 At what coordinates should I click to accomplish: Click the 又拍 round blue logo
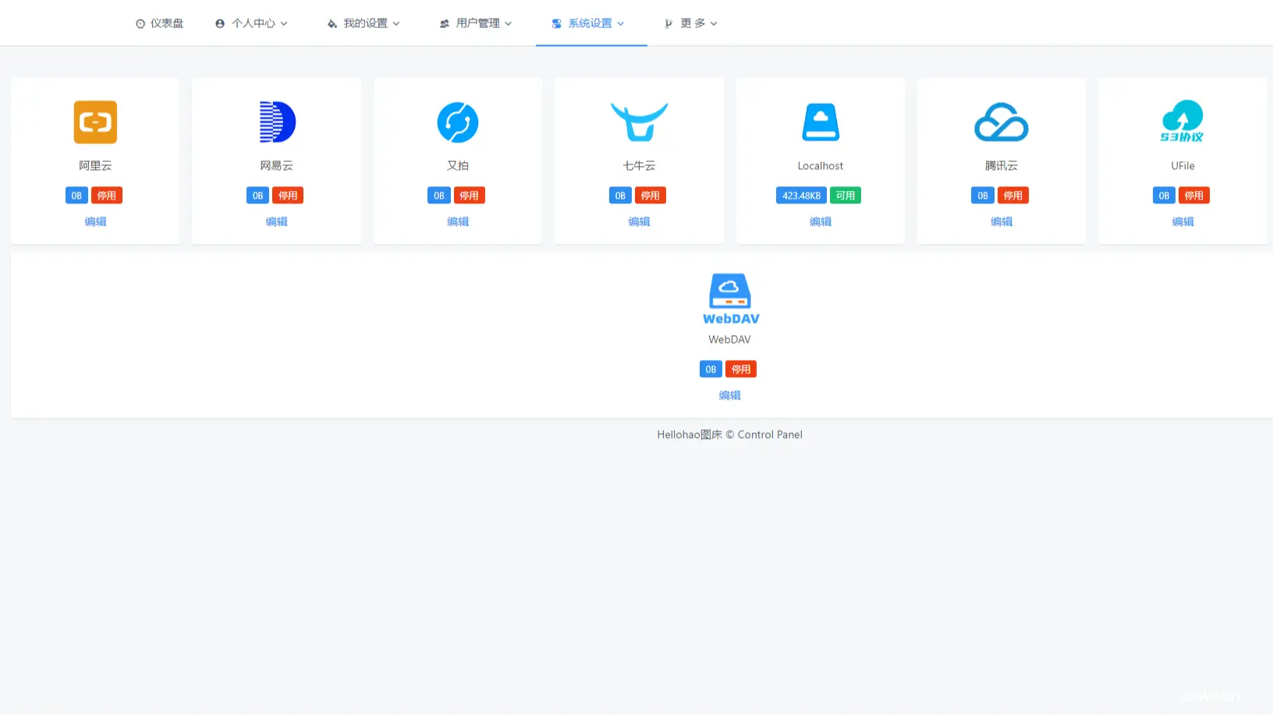click(x=458, y=122)
